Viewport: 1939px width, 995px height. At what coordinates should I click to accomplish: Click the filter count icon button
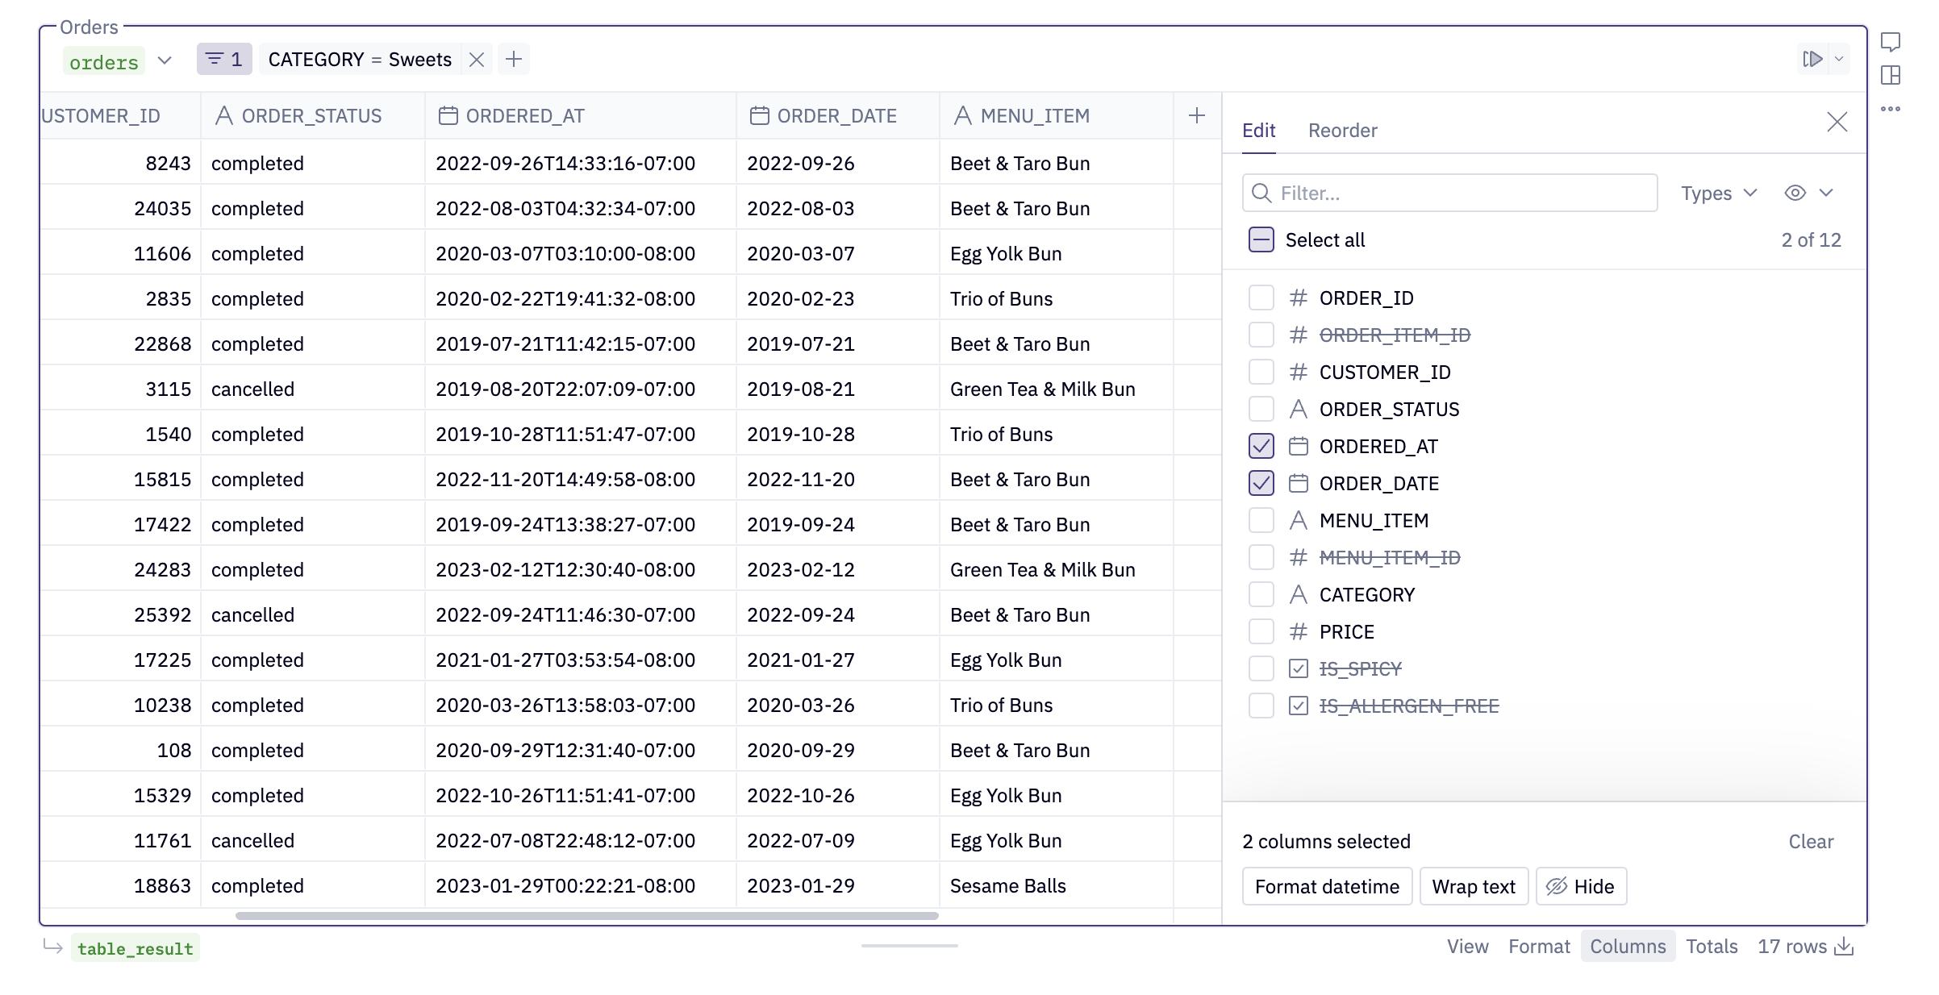coord(224,60)
